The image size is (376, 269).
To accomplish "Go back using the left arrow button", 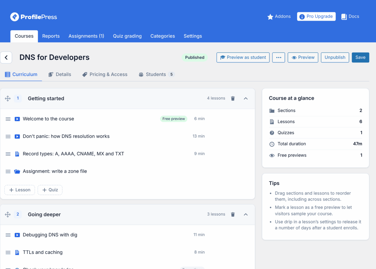I will pyautogui.click(x=6, y=57).
